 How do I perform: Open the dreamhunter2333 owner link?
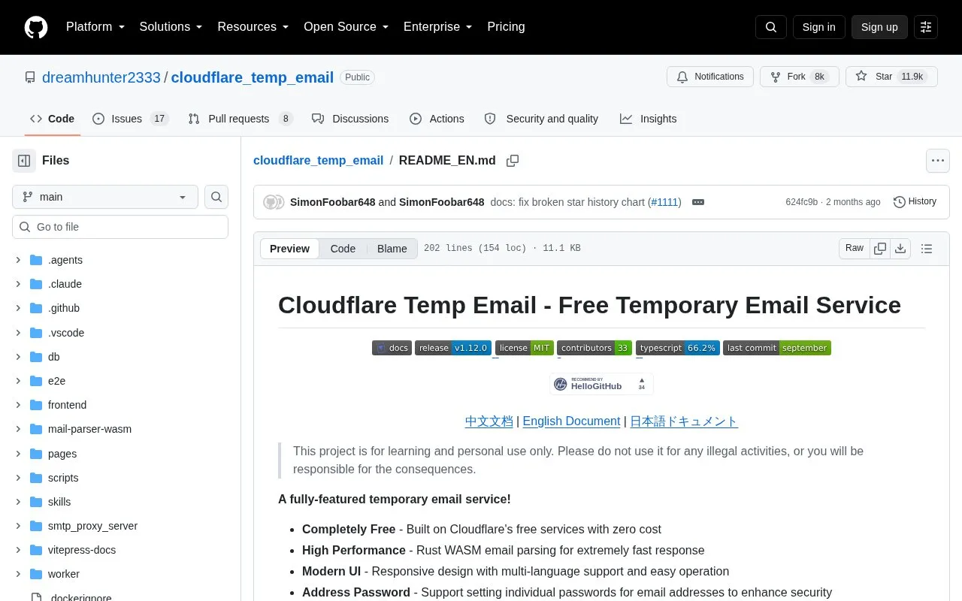(101, 77)
